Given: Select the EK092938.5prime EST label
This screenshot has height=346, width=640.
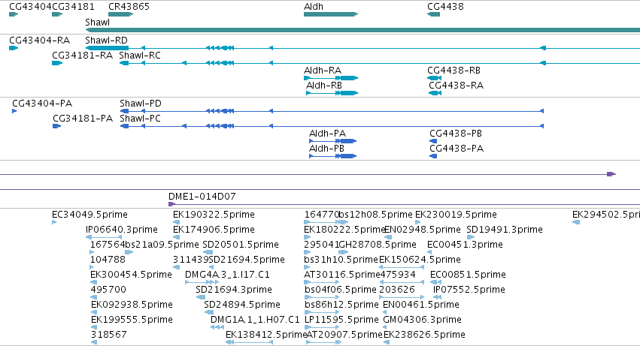Looking at the screenshot, I should pyautogui.click(x=132, y=305).
